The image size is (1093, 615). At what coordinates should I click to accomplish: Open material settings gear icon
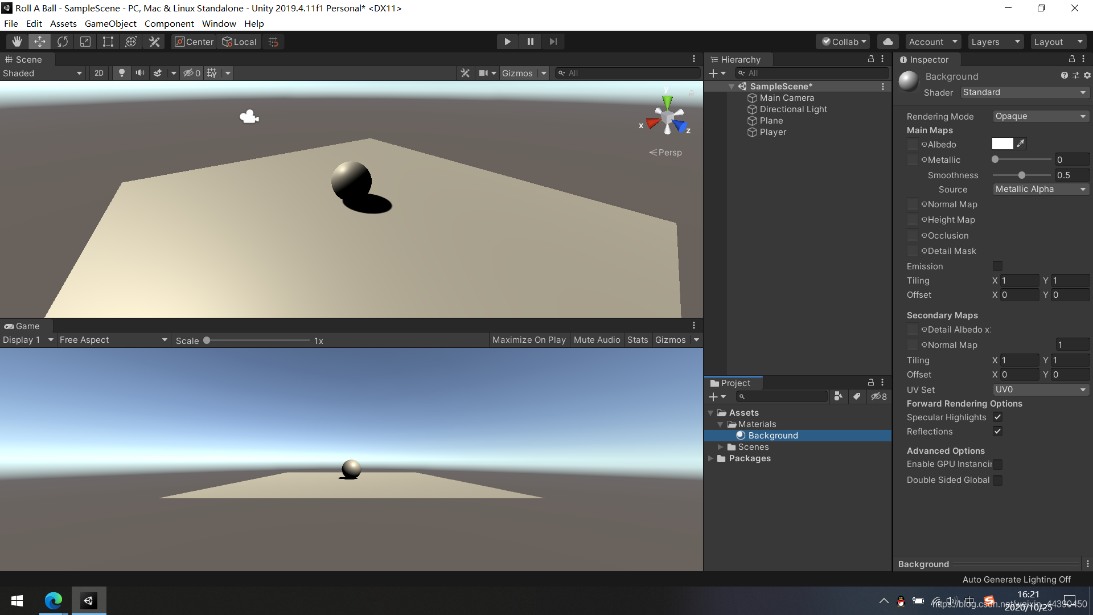(x=1087, y=75)
